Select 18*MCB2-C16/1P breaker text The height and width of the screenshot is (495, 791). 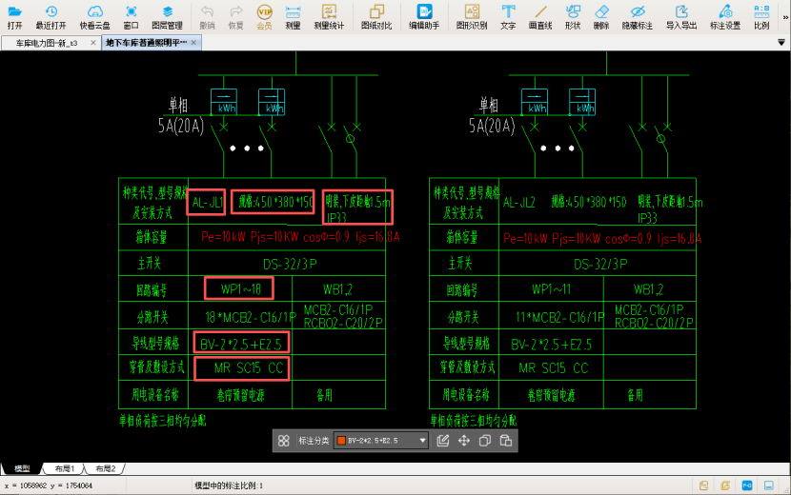tap(251, 317)
